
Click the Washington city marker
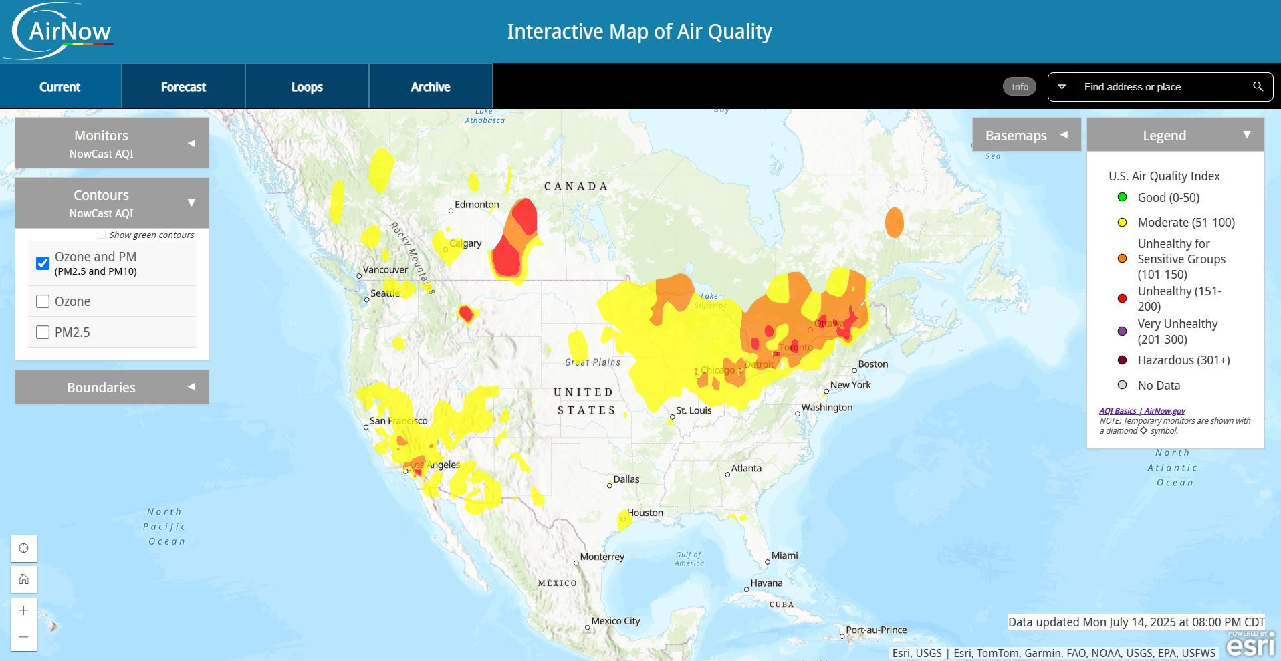pyautogui.click(x=798, y=414)
